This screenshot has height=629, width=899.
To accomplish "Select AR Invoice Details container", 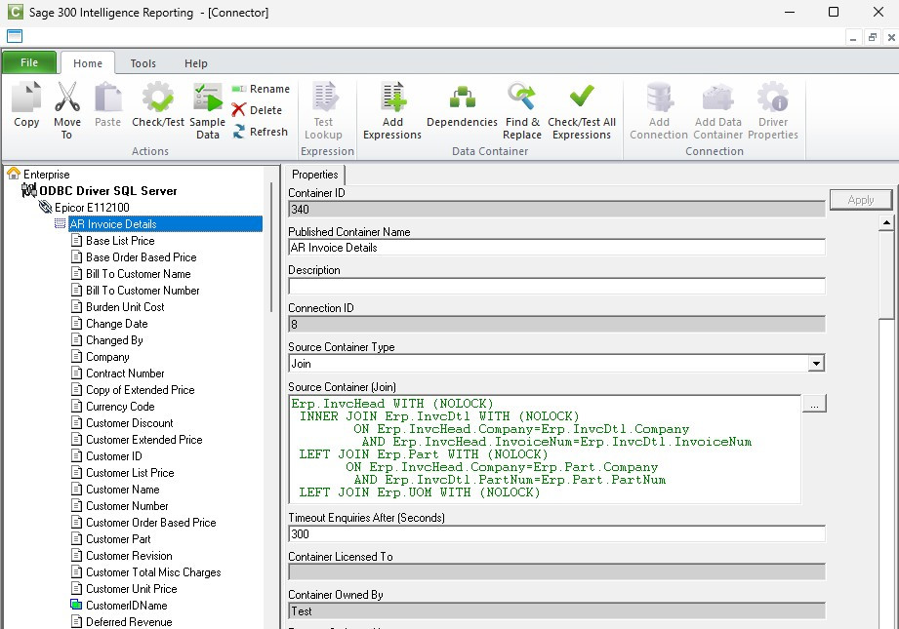I will click(x=165, y=224).
